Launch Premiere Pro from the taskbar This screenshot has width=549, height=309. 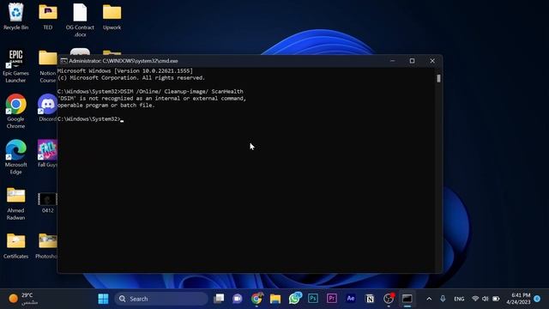(332, 299)
